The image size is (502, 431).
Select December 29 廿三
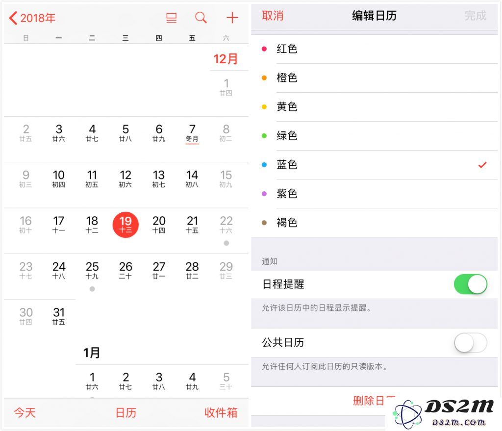tap(226, 270)
